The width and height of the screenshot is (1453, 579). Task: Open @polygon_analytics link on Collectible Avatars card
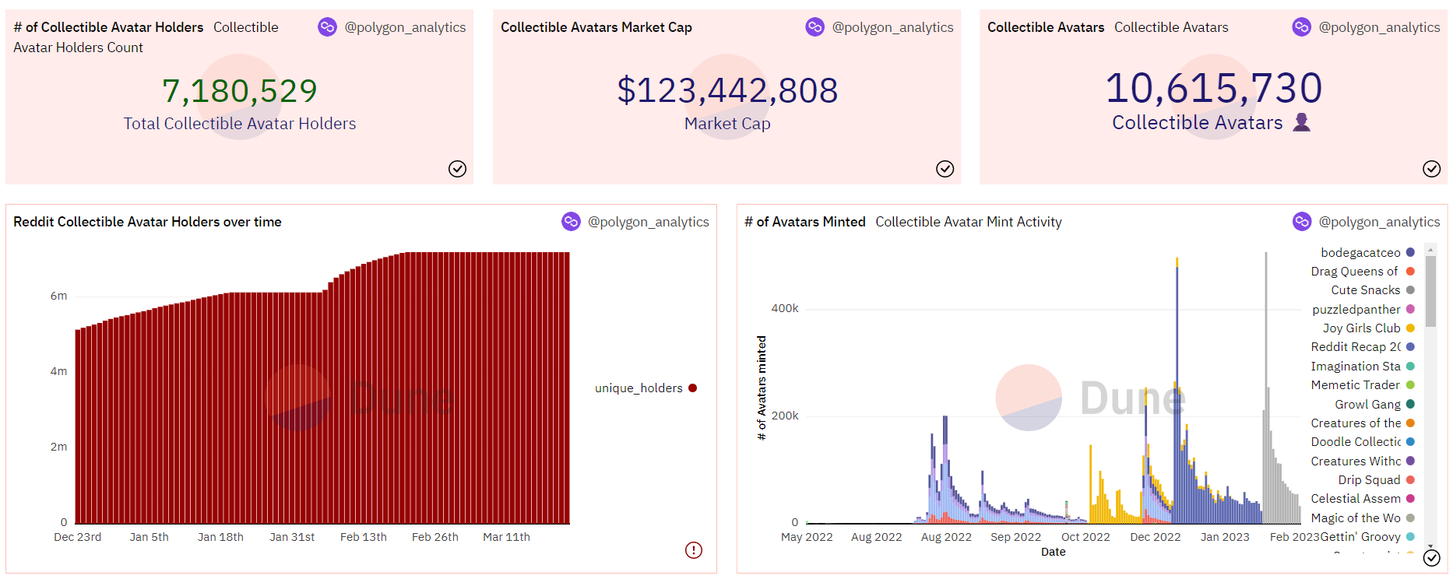coord(1379,27)
